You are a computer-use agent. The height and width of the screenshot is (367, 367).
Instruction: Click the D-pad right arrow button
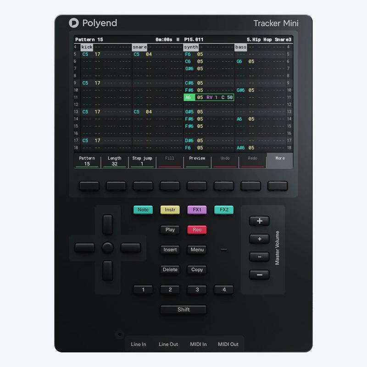point(131,248)
